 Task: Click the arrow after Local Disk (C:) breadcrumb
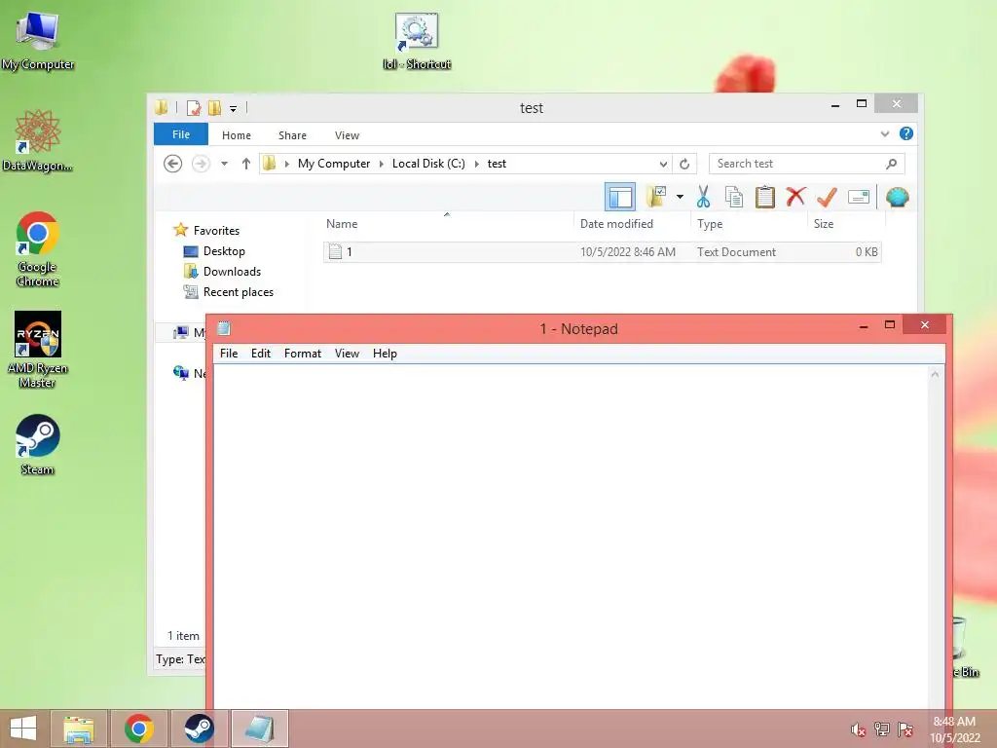477,164
